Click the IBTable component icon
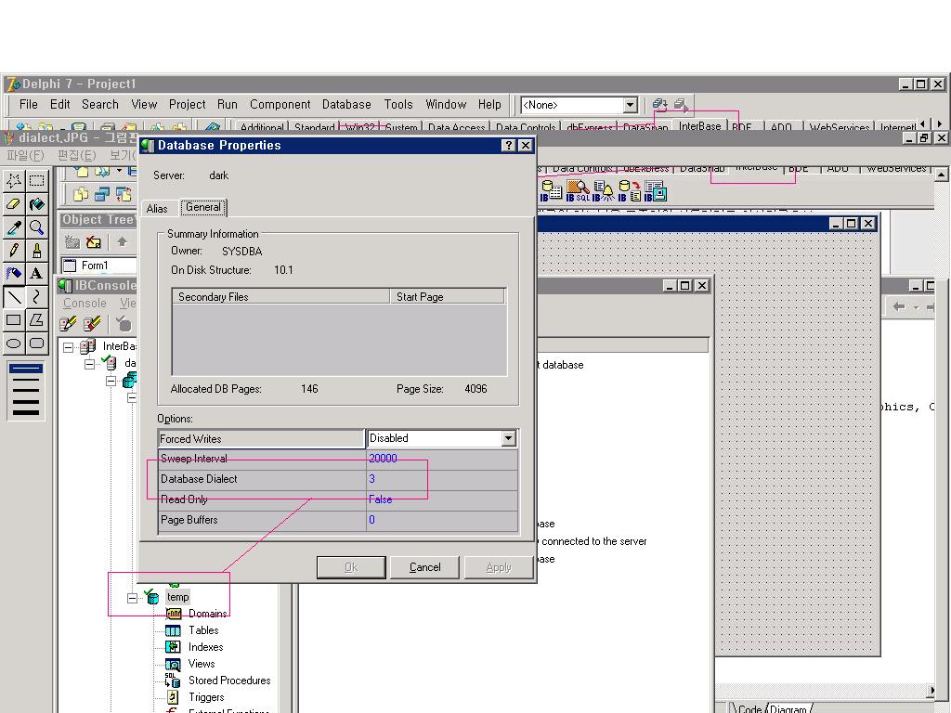This screenshot has width=951, height=713. 551,191
